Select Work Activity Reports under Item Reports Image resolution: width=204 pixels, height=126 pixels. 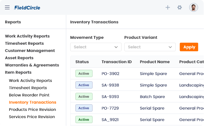point(30,81)
